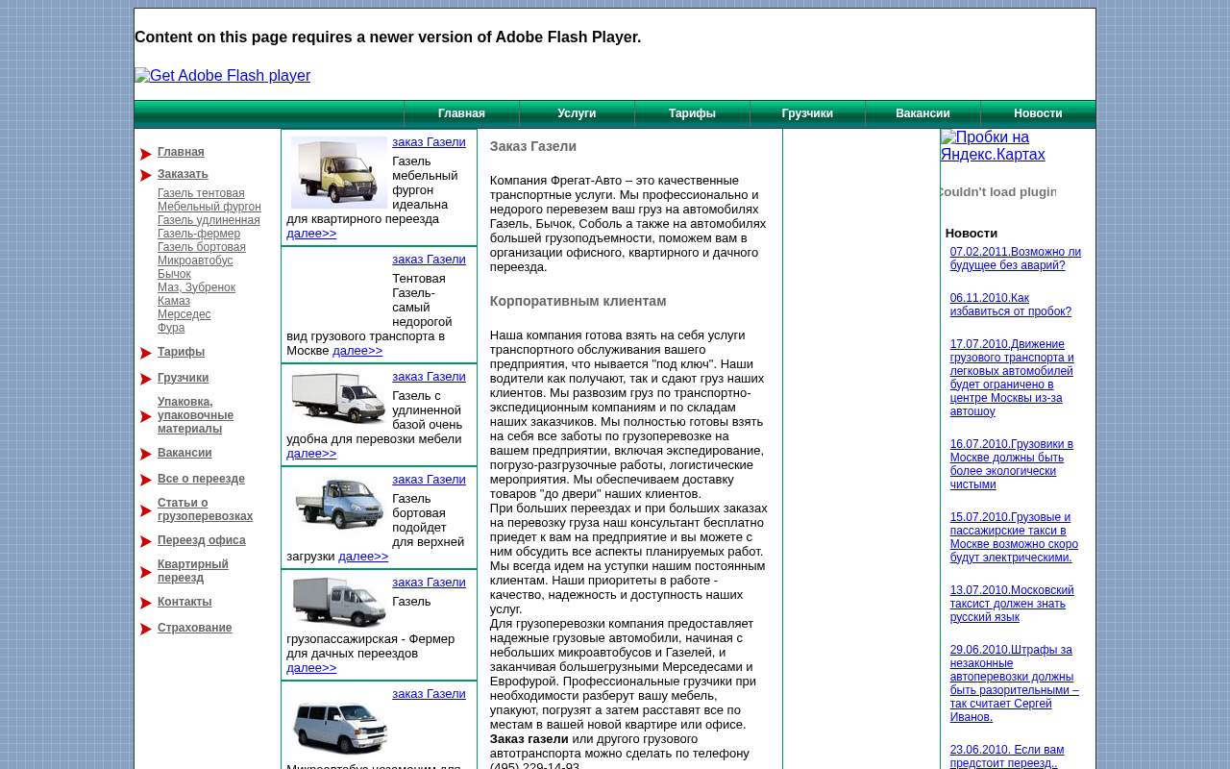1230x769 pixels.
Task: Open news item dated 07.02.2011
Action: pyautogui.click(x=1016, y=259)
